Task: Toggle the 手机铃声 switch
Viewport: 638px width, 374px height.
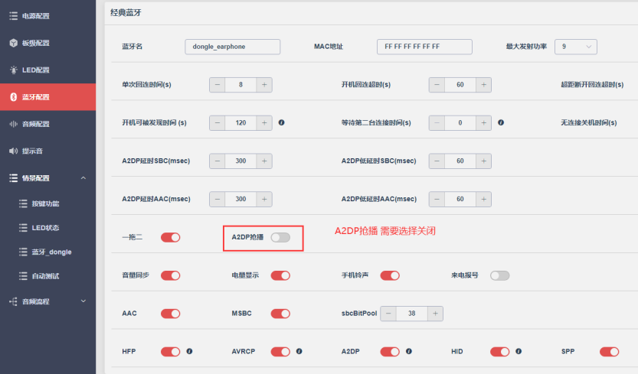Action: (390, 275)
